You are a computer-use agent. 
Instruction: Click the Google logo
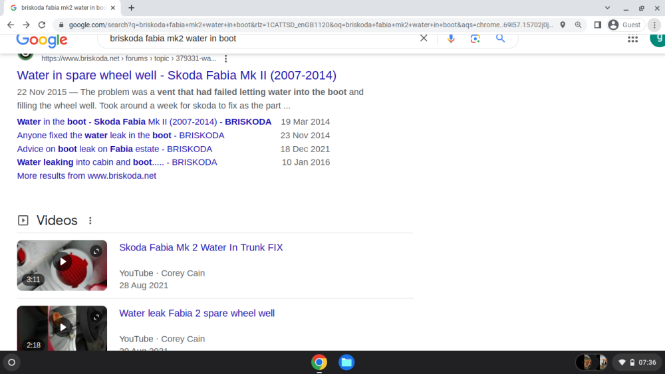point(42,41)
